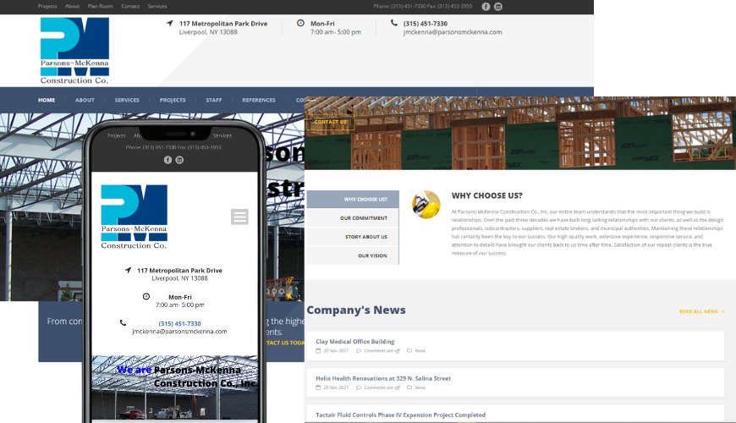Tap the LinkedIn icon on phone mockup

coord(179,160)
